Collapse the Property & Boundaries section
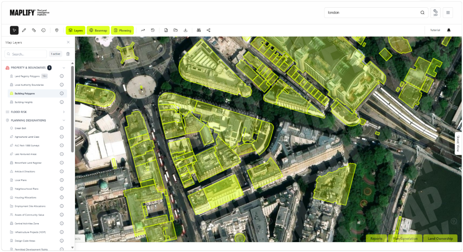 [x=64, y=68]
